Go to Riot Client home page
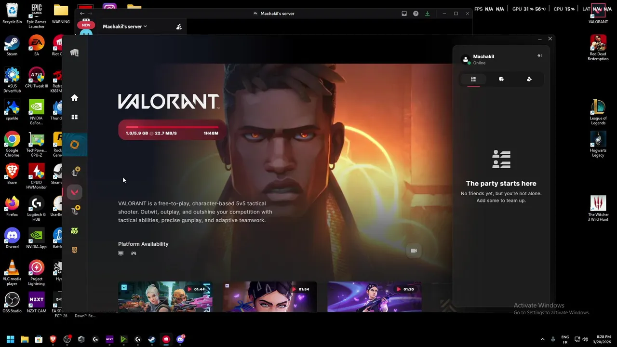The height and width of the screenshot is (347, 617). 74,98
